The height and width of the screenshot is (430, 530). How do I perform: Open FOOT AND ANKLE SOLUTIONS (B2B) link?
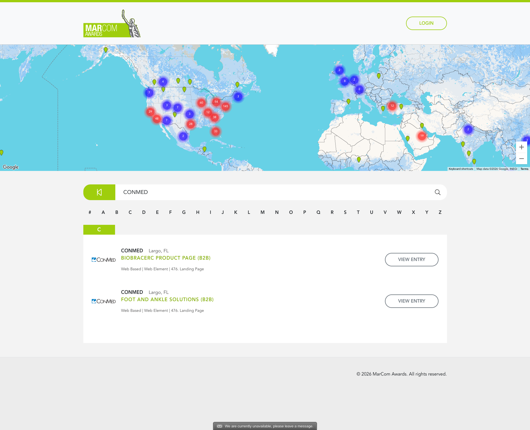(x=168, y=299)
